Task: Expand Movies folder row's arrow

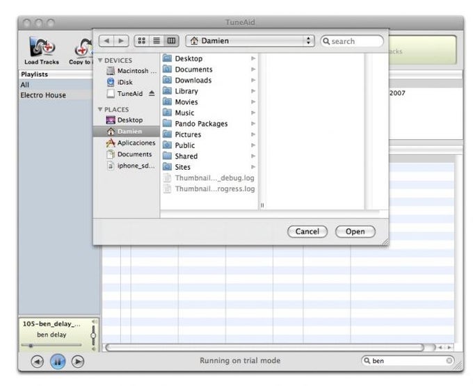Action: tap(253, 102)
